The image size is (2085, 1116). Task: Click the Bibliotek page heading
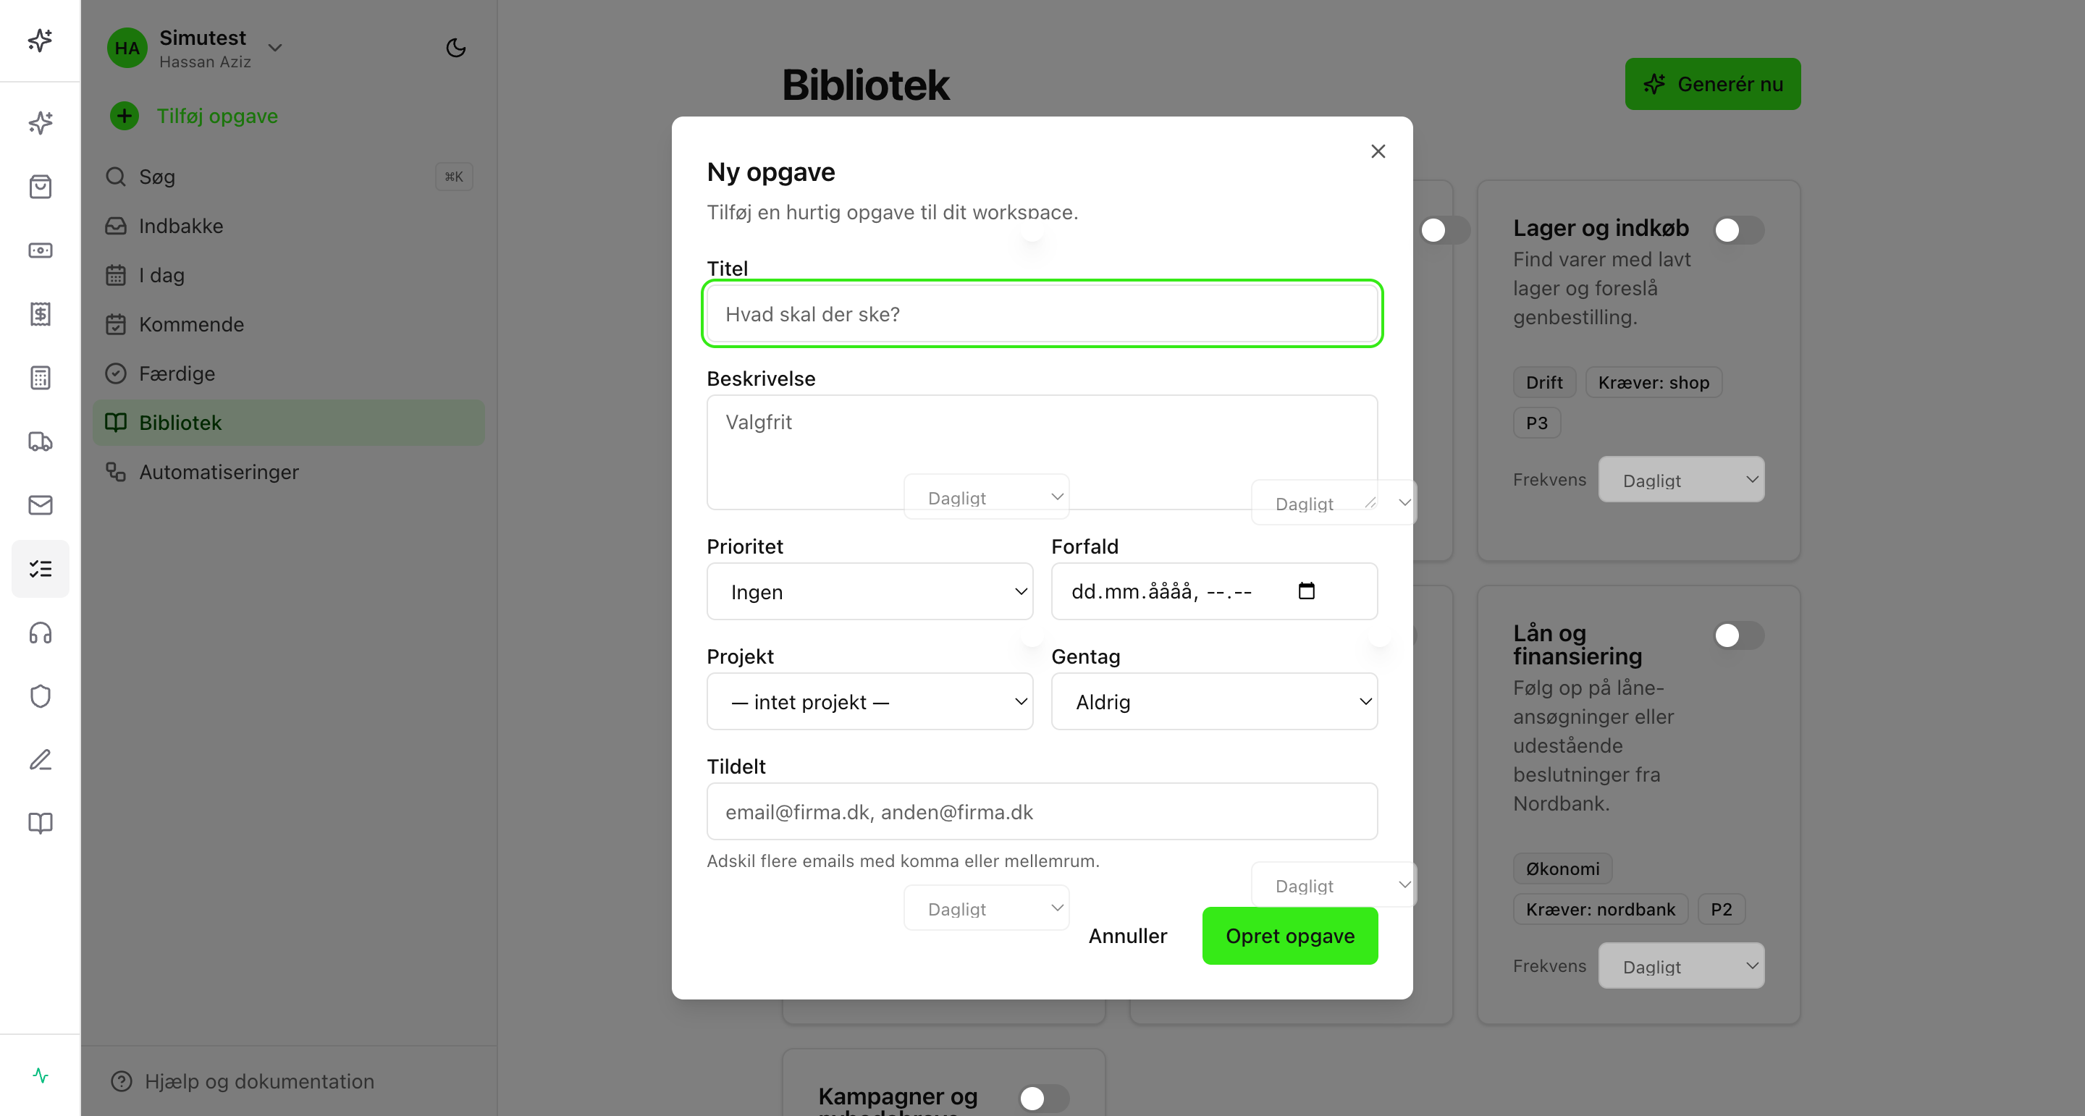[x=865, y=85]
